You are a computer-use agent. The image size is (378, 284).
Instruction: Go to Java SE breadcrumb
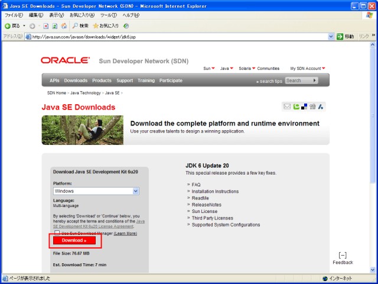tap(112, 93)
